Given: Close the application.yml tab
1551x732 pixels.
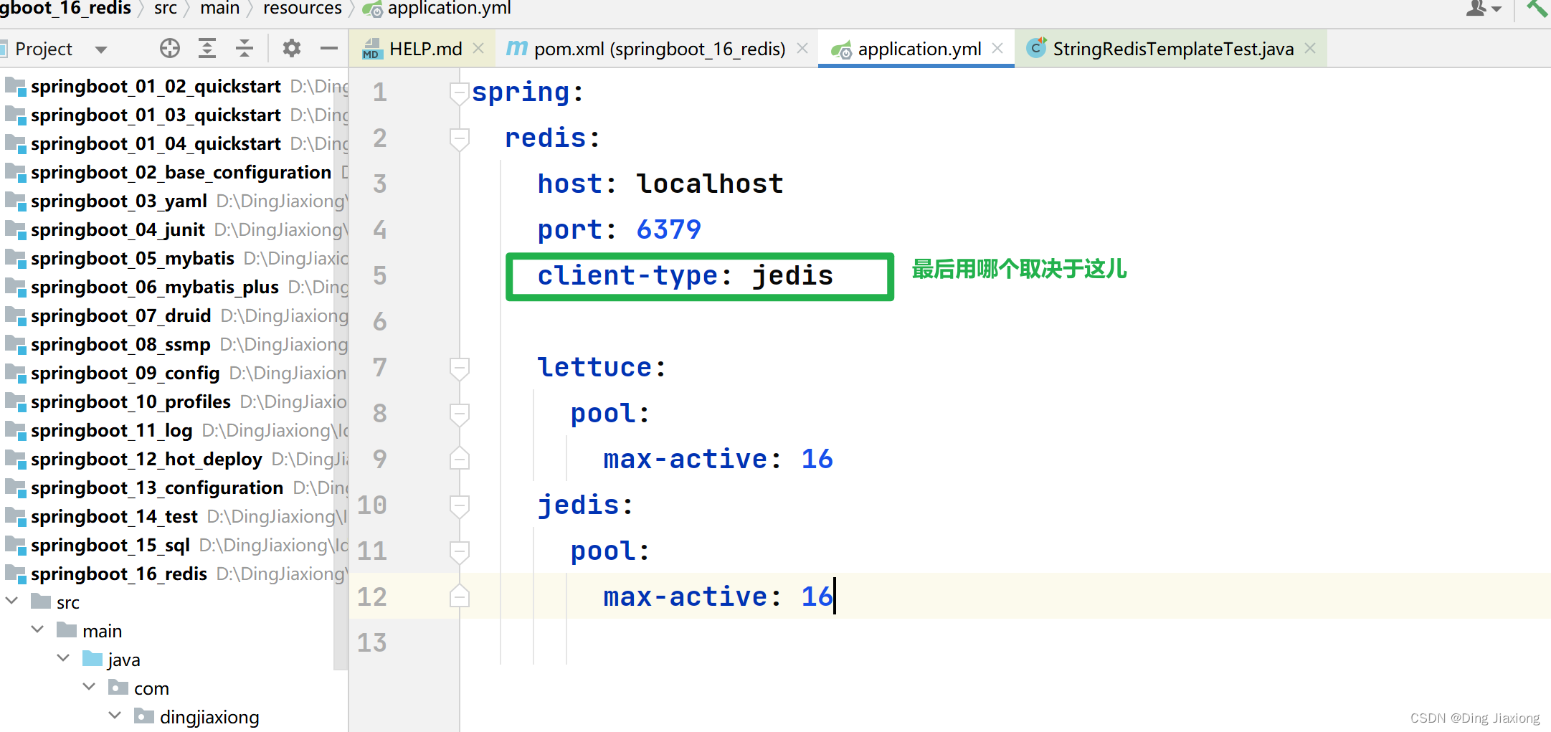Looking at the screenshot, I should [x=997, y=48].
